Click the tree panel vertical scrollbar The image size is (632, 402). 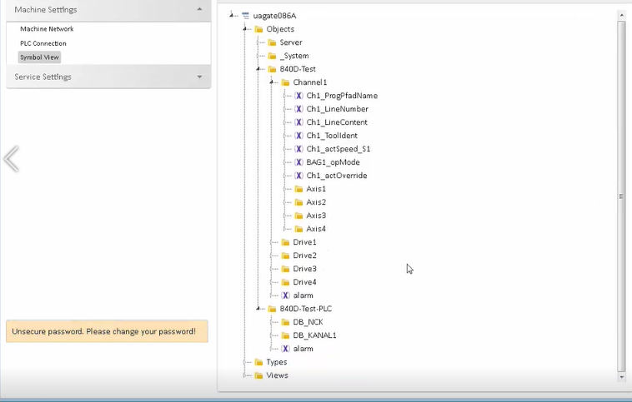(621, 196)
